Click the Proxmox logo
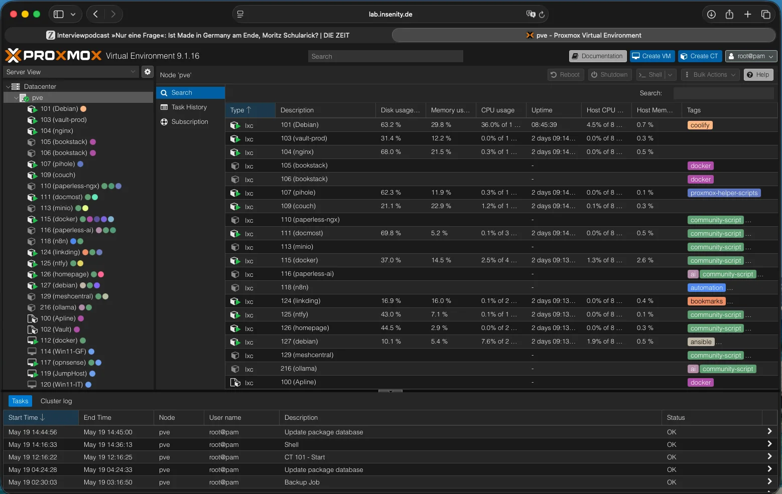 coord(53,56)
